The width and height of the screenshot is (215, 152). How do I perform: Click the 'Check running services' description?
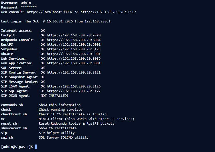61,110
